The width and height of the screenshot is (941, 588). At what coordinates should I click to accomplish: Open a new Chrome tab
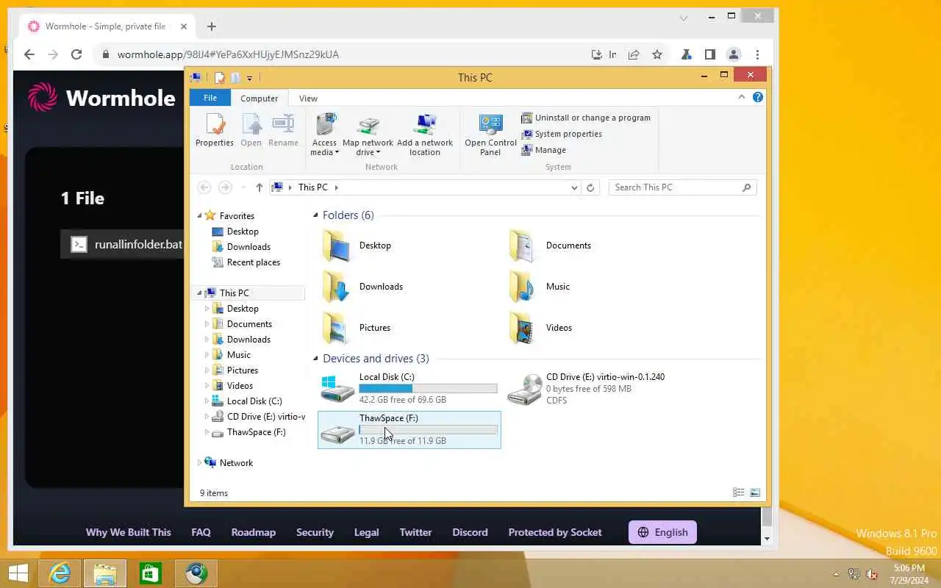coord(212,26)
